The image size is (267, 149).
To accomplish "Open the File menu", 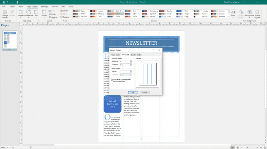I will click(x=4, y=7).
